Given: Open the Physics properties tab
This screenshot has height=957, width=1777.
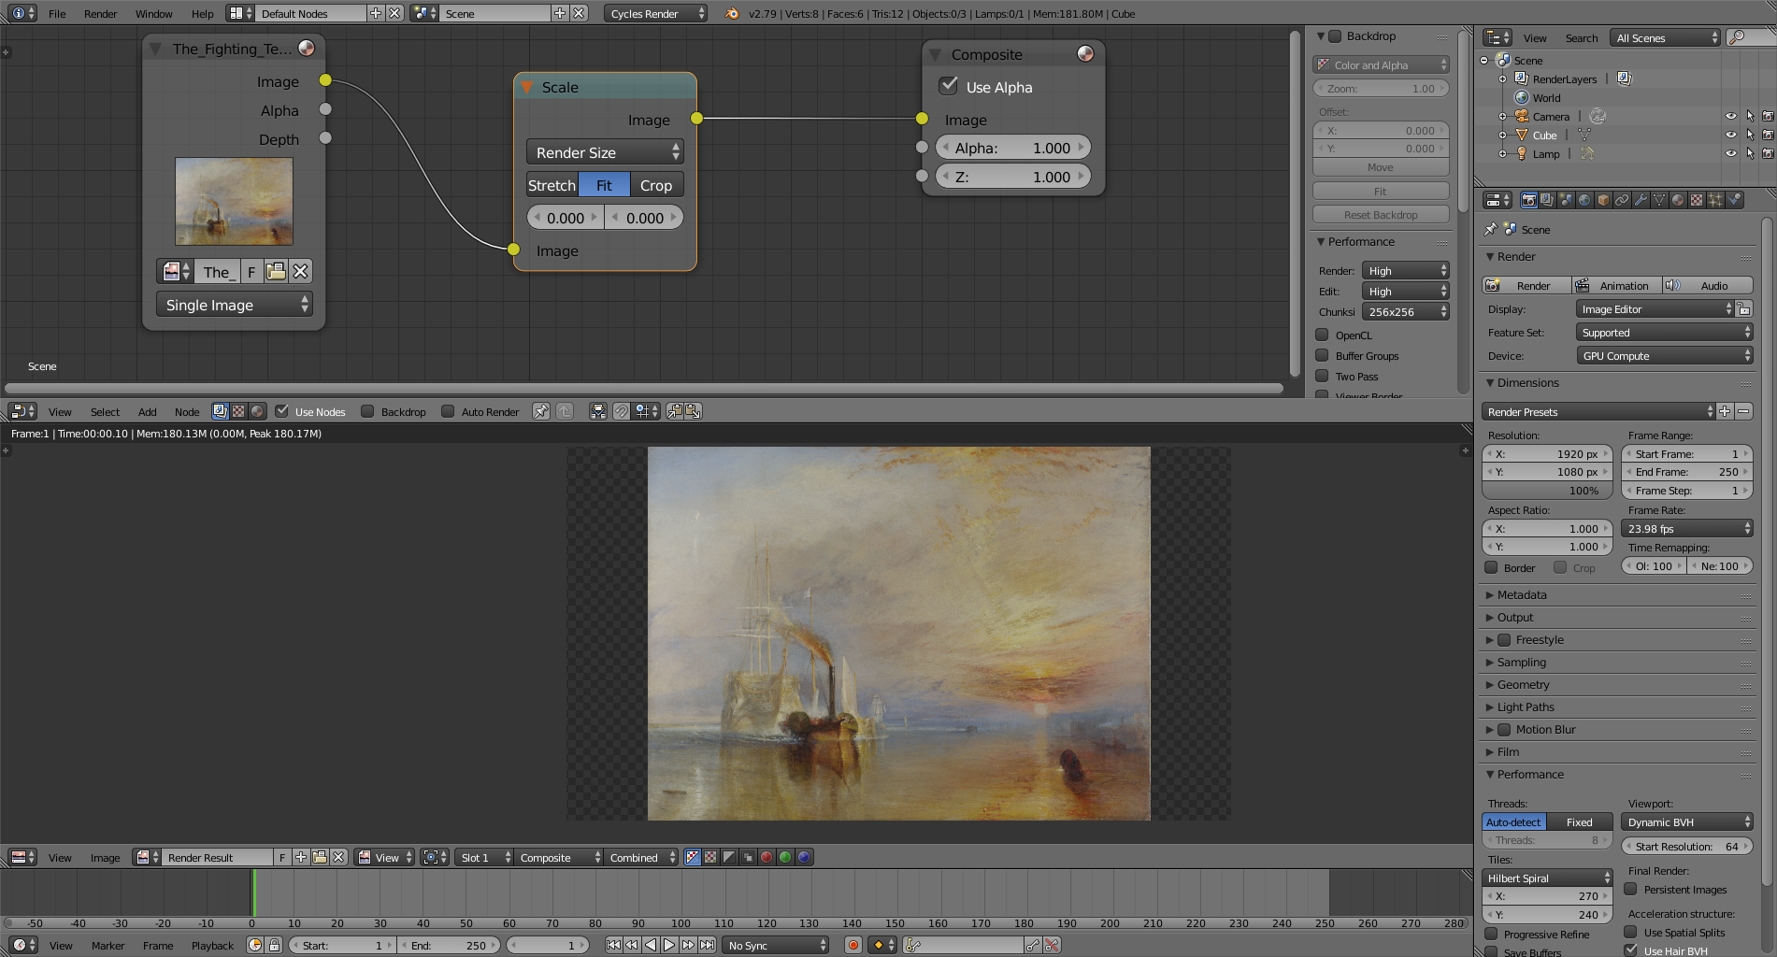Looking at the screenshot, I should point(1734,200).
